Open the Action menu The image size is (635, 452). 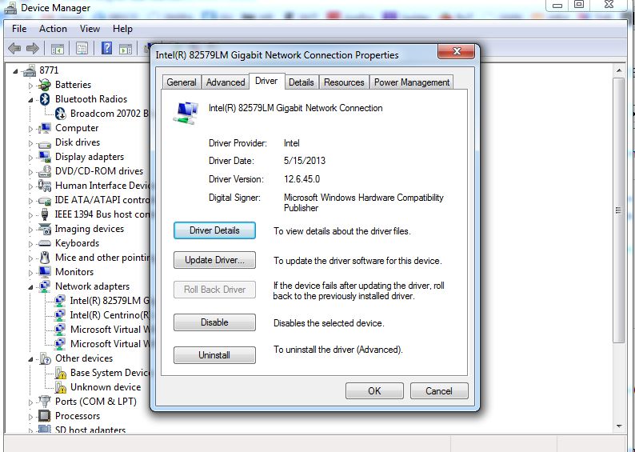pyautogui.click(x=53, y=29)
